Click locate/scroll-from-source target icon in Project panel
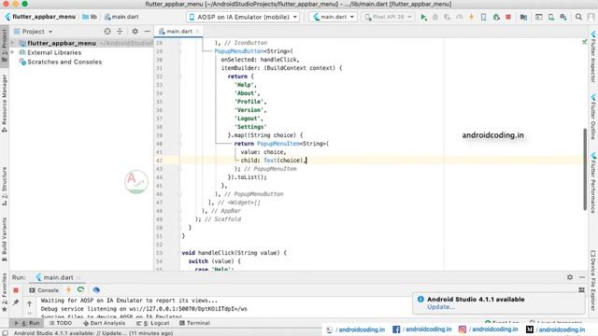This screenshot has width=598, height=336. click(107, 31)
